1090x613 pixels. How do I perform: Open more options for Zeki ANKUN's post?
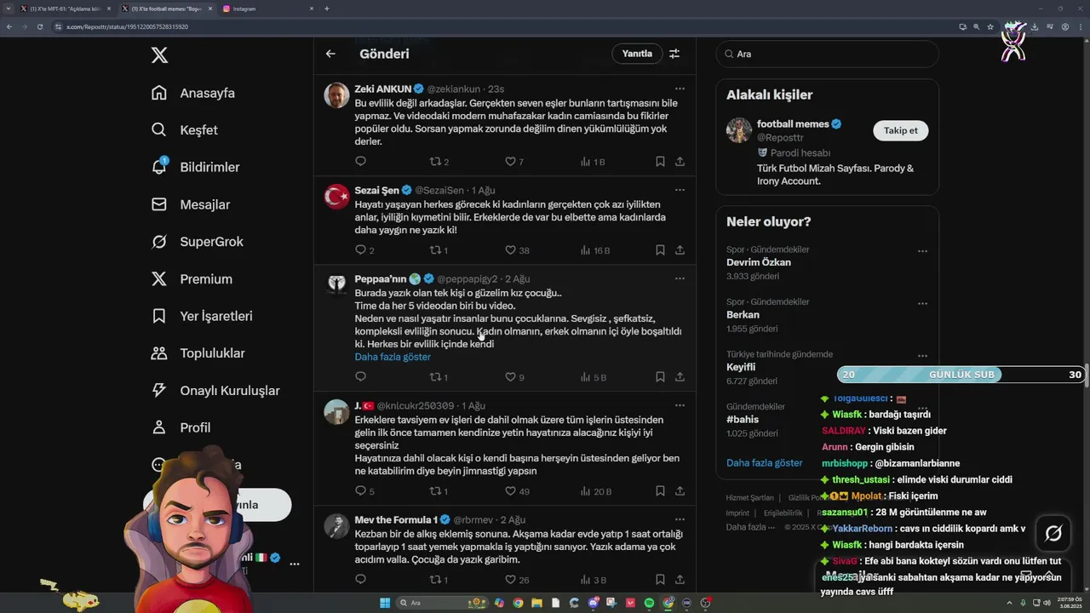tap(680, 89)
